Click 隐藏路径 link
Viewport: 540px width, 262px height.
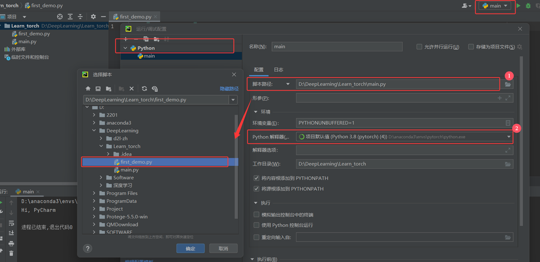[x=229, y=89]
